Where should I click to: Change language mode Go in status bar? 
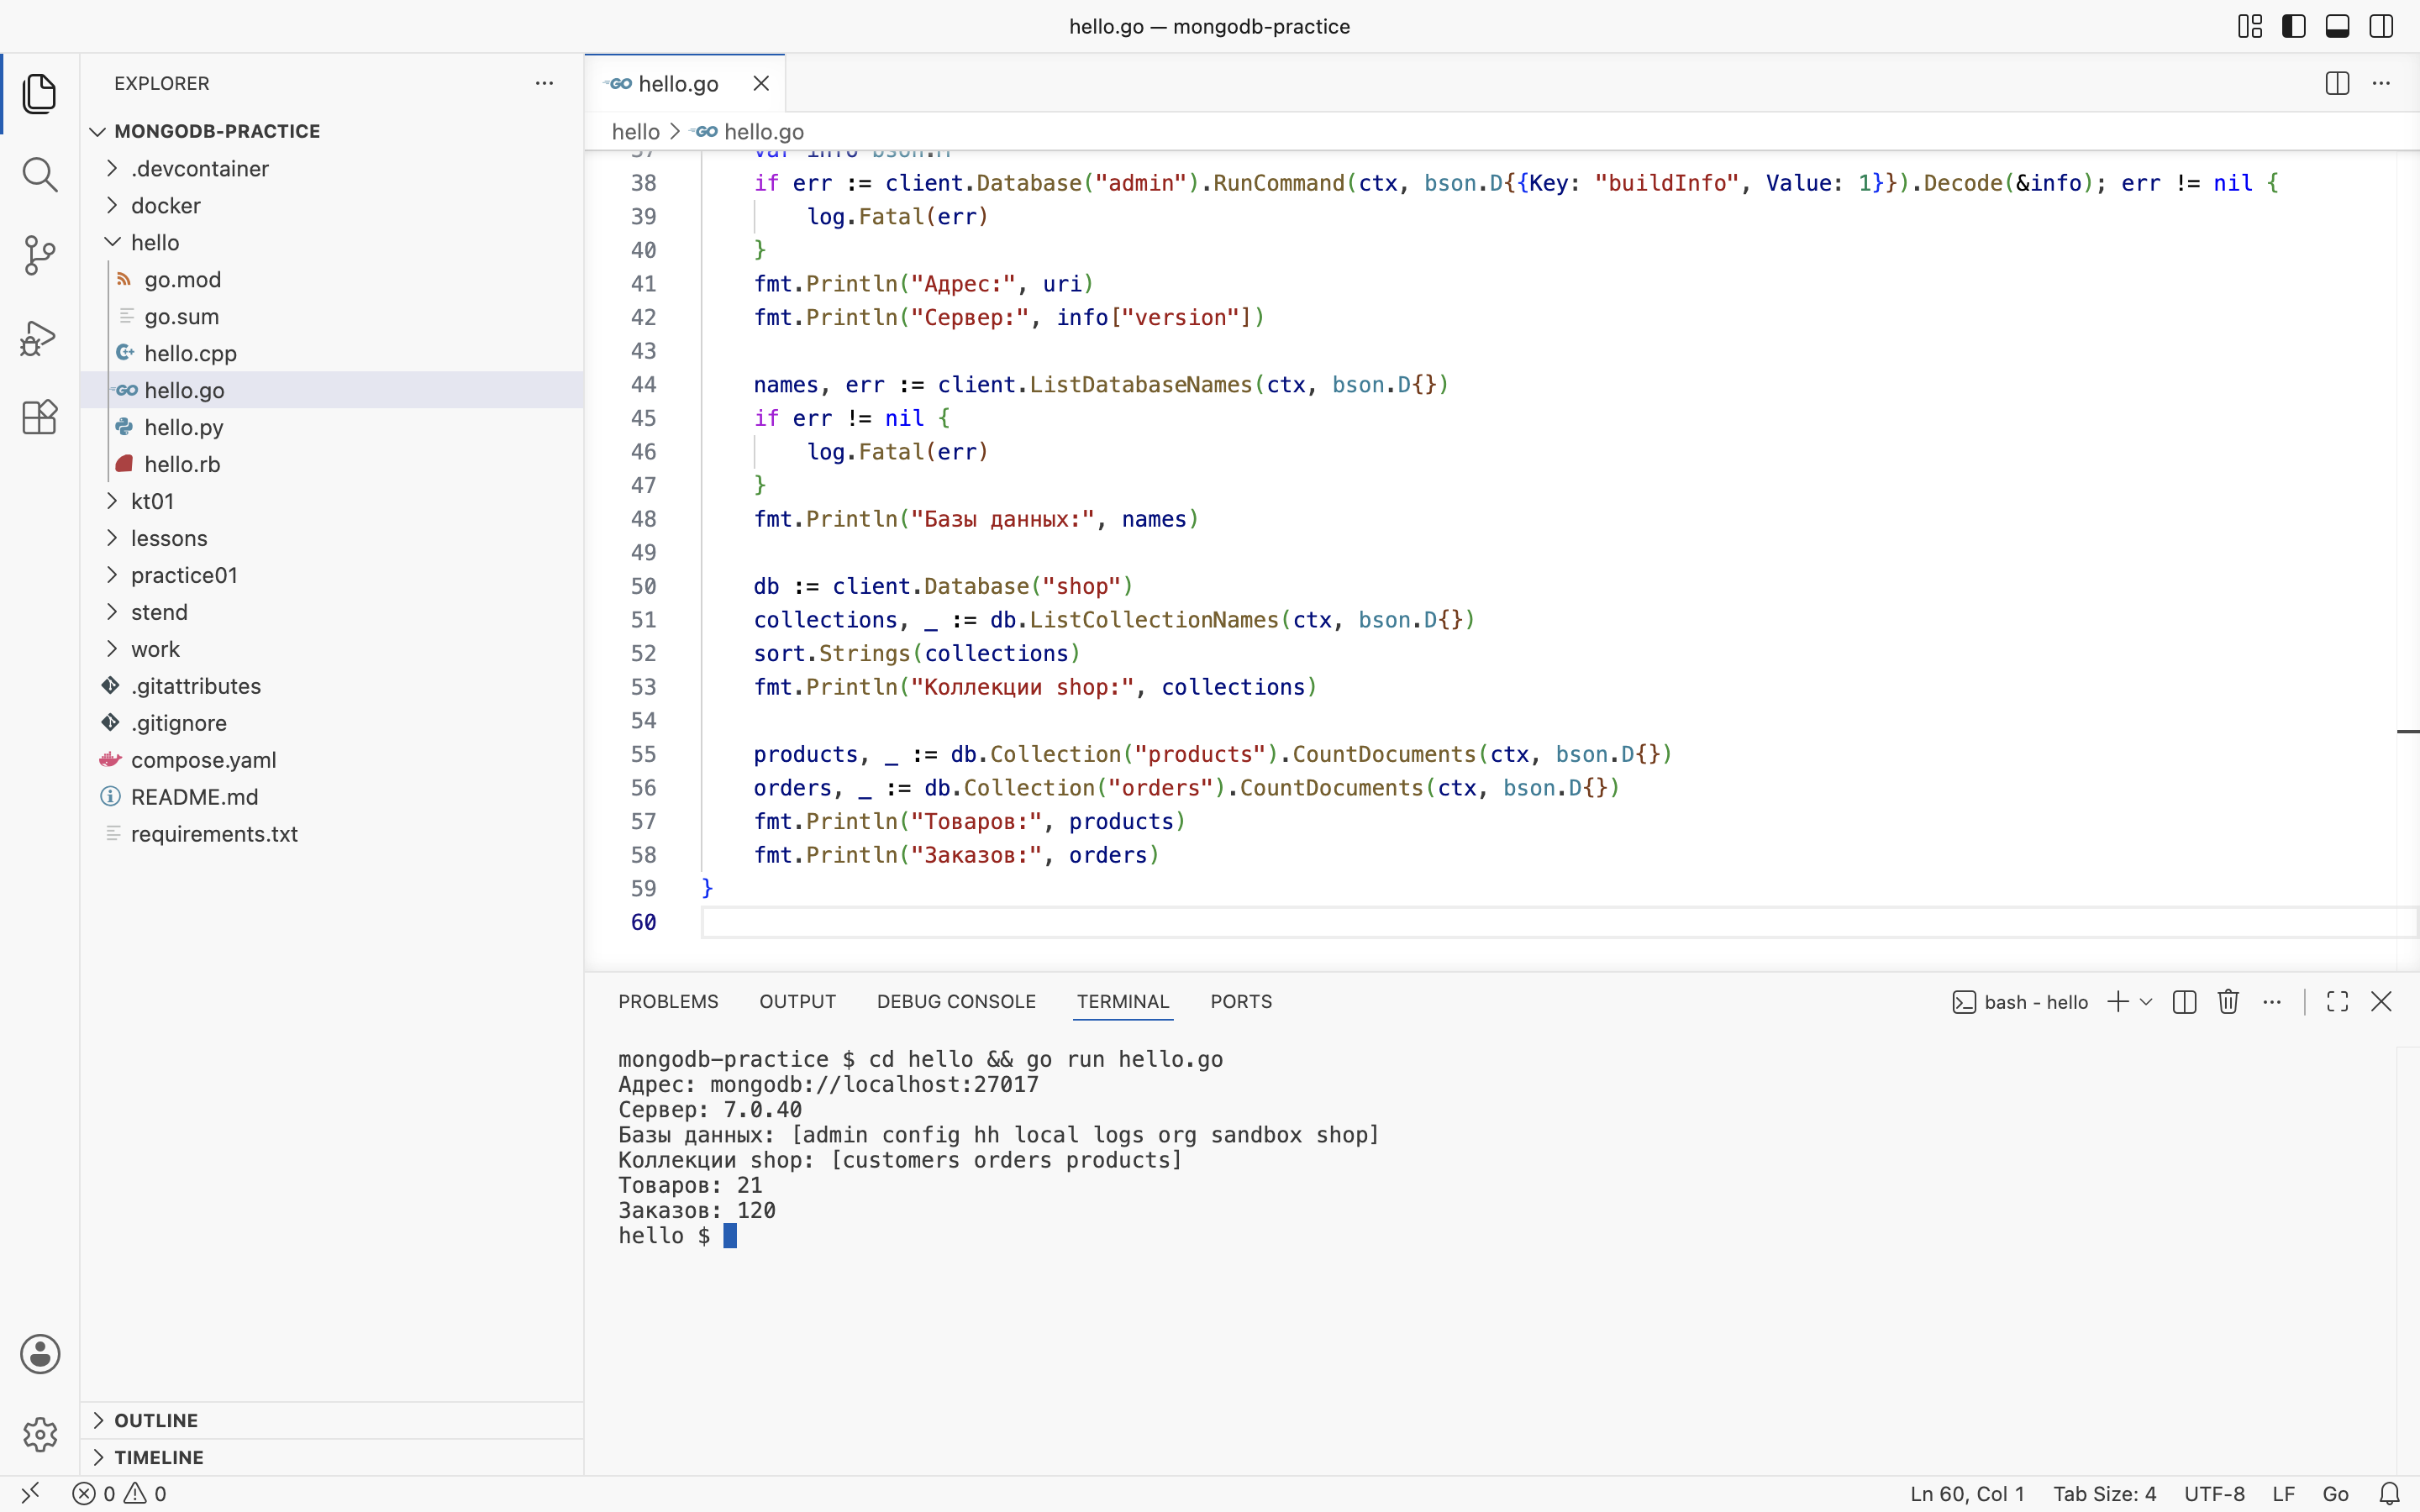(2335, 1494)
